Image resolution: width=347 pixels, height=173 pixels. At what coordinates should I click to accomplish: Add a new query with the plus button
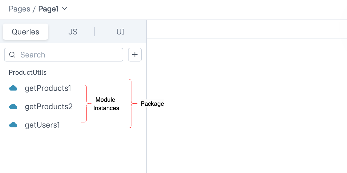tap(135, 55)
